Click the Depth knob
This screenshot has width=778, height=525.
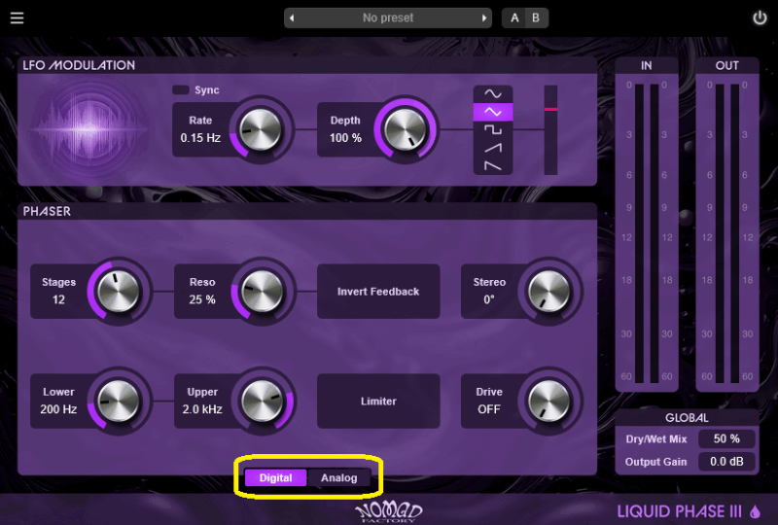405,130
